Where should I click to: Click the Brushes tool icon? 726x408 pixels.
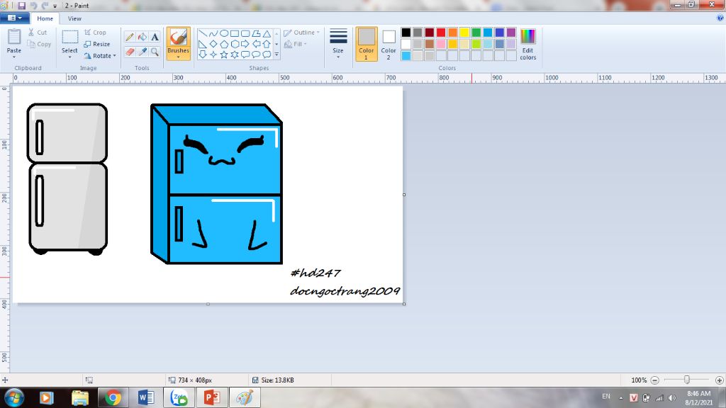click(178, 38)
